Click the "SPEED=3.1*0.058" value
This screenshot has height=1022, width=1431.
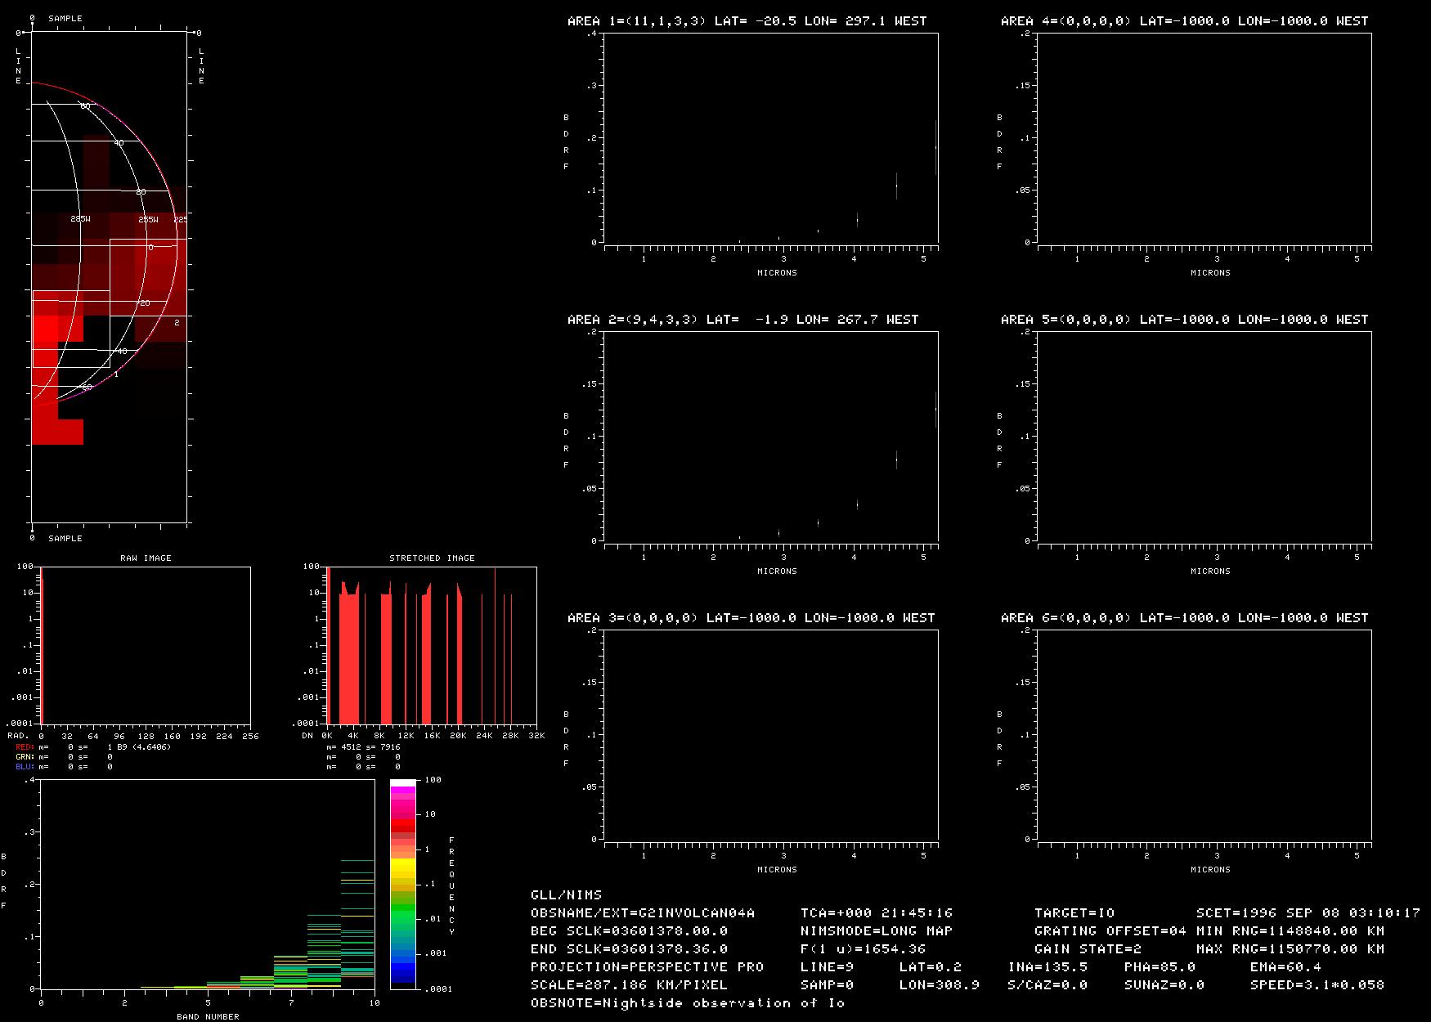1317,985
